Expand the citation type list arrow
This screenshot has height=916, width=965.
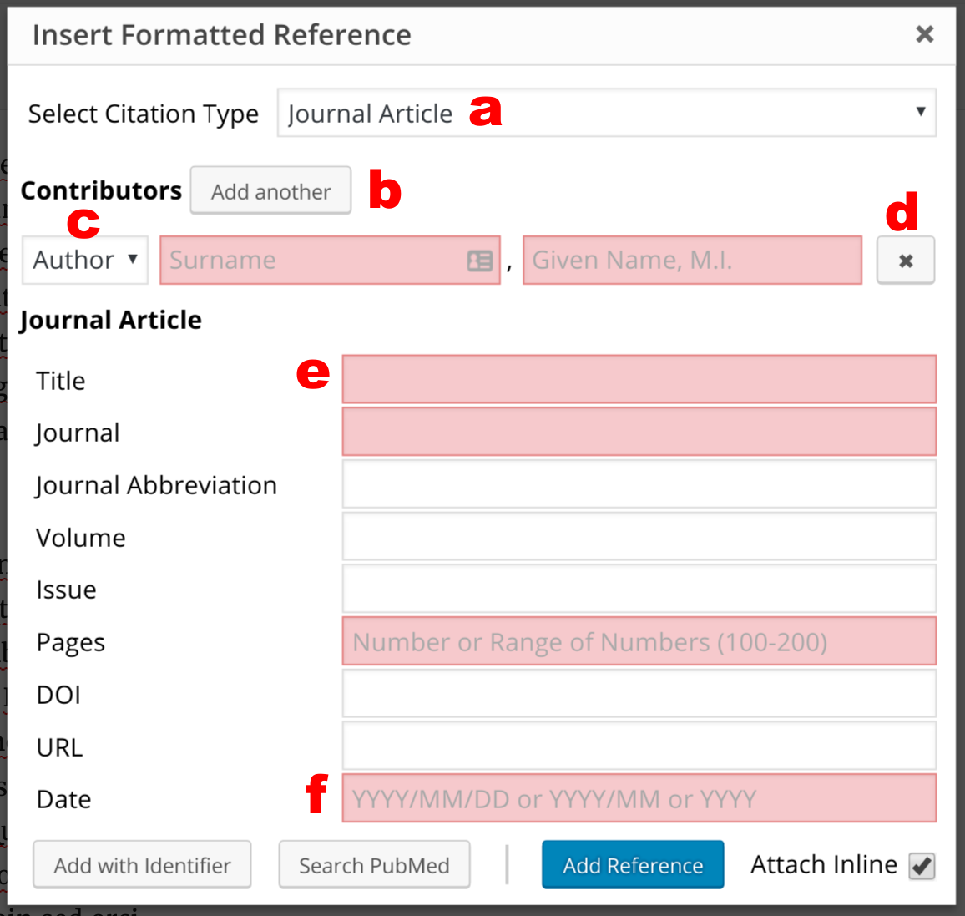click(x=922, y=113)
